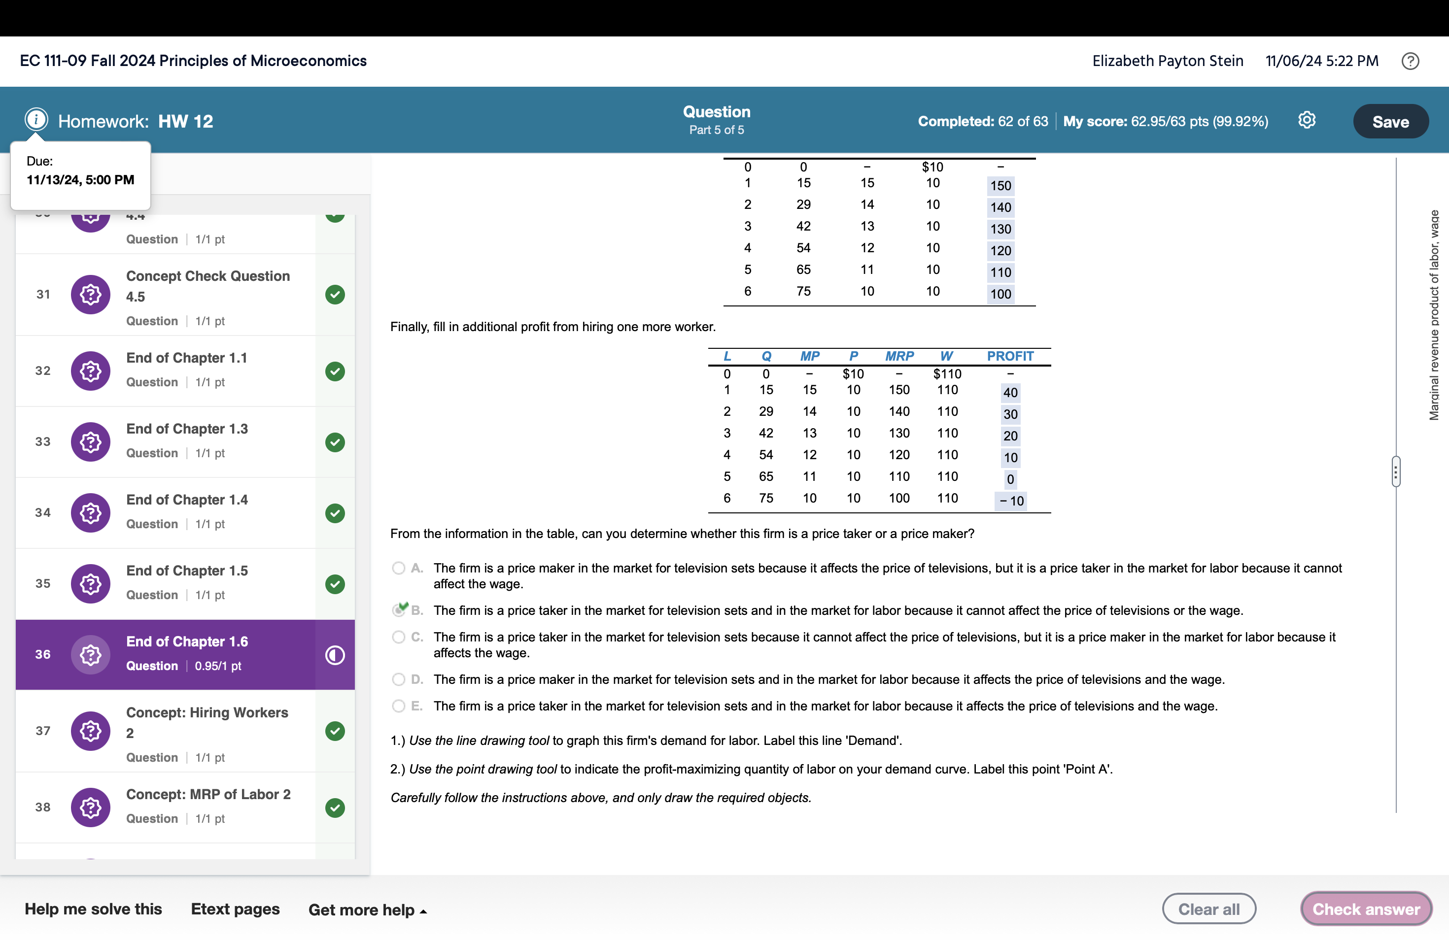Click the Check answer button
The width and height of the screenshot is (1449, 942).
(1366, 909)
